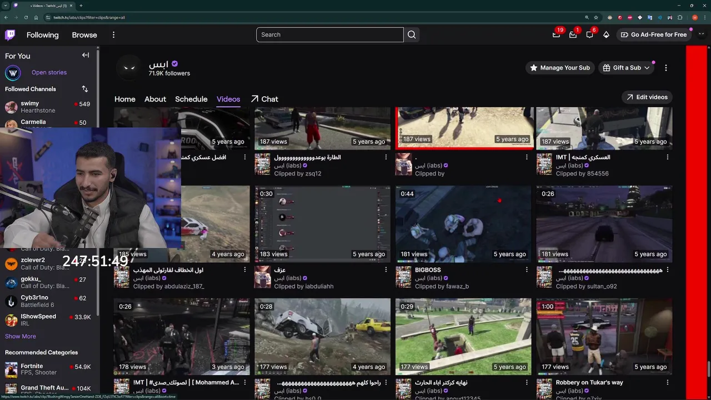Play the 0:30 عزف clip thumbnail
The image size is (711, 400).
tap(323, 224)
